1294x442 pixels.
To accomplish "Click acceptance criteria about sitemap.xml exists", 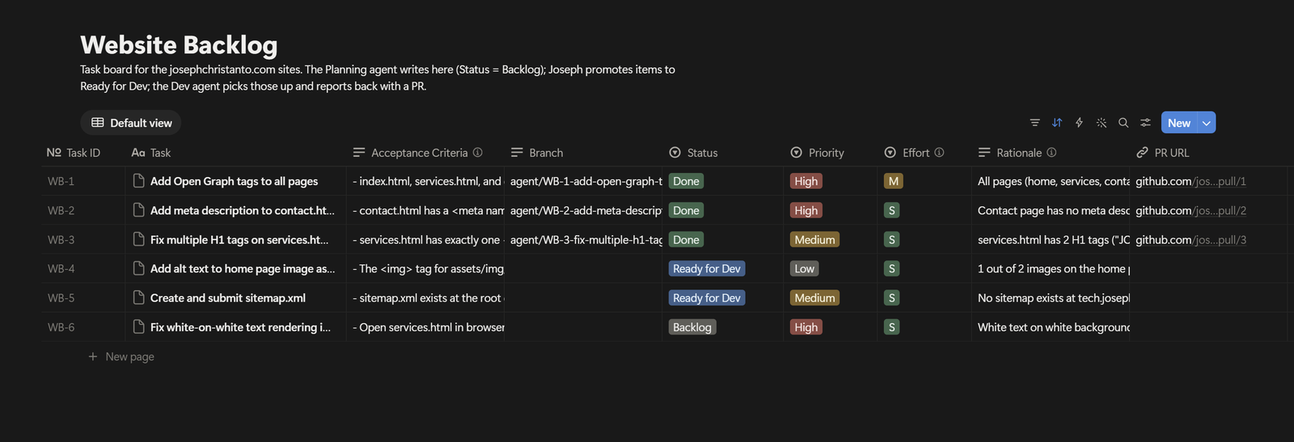I will click(x=425, y=297).
